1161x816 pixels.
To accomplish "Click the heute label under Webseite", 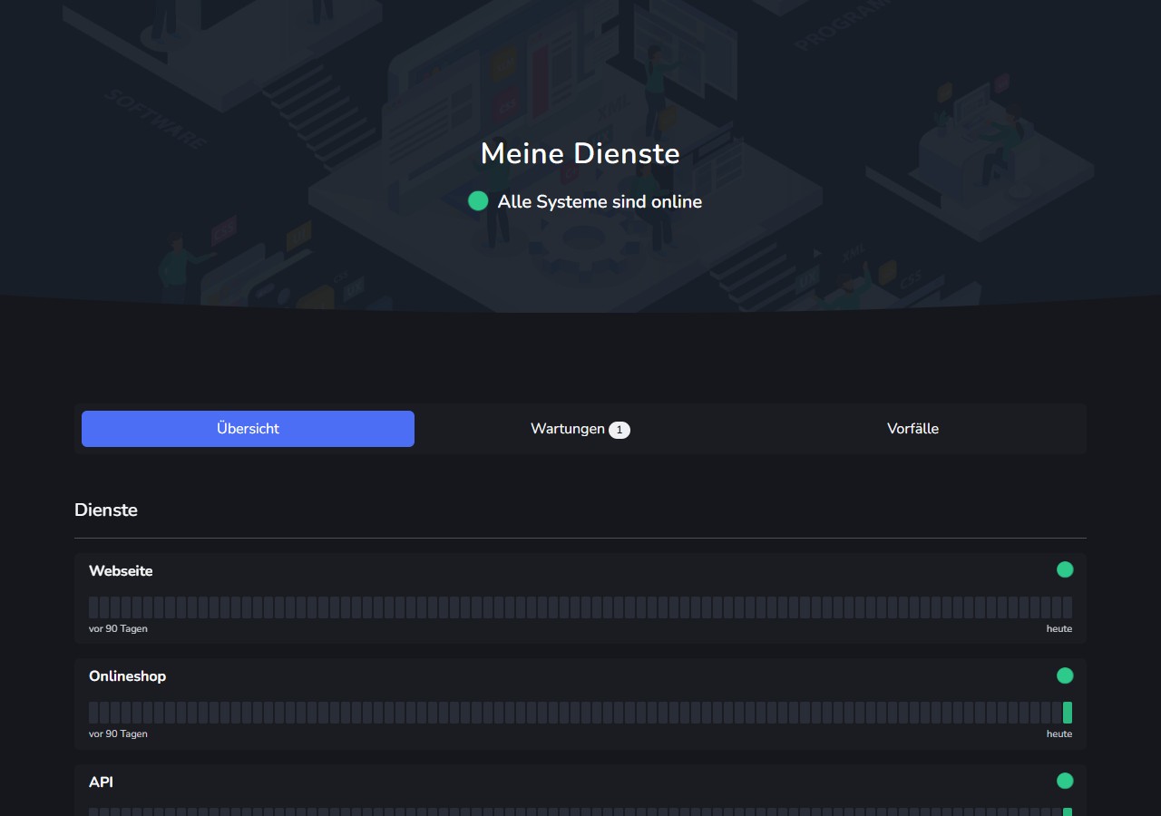I will [x=1059, y=628].
